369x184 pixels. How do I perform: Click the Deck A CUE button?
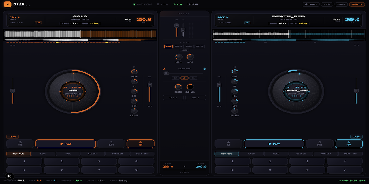(20, 144)
